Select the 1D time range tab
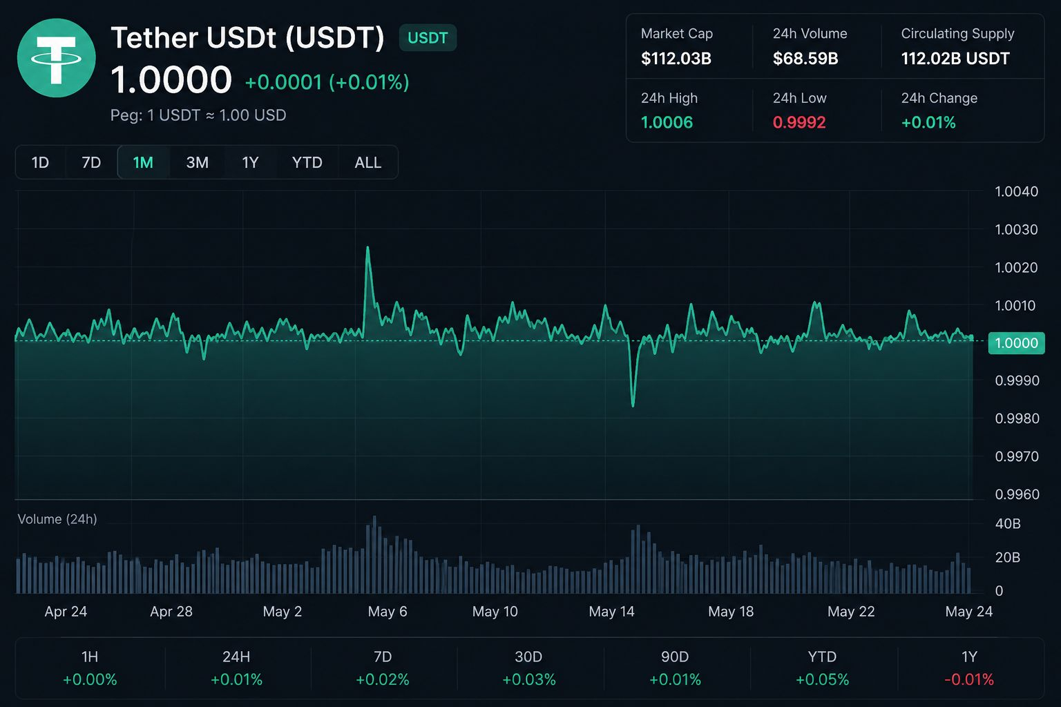Image resolution: width=1061 pixels, height=707 pixels. point(40,162)
